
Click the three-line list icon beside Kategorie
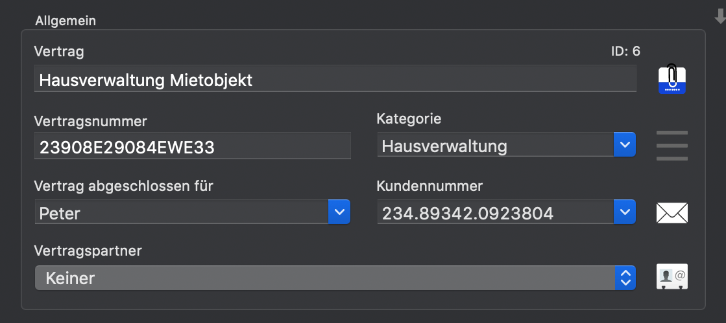click(672, 146)
